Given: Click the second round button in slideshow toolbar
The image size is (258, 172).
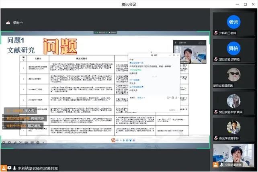Looking at the screenshot, I should tap(10, 143).
